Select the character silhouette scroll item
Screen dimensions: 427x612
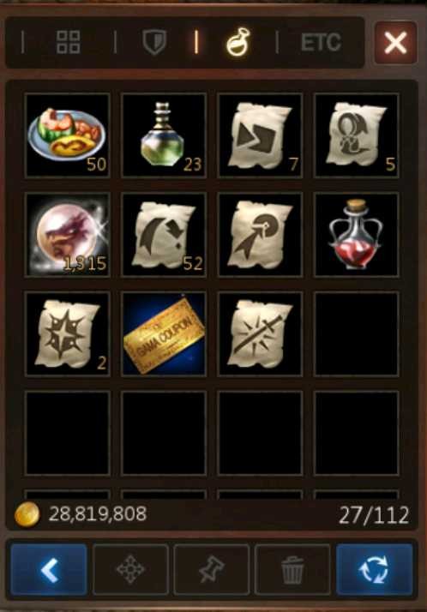click(x=356, y=135)
